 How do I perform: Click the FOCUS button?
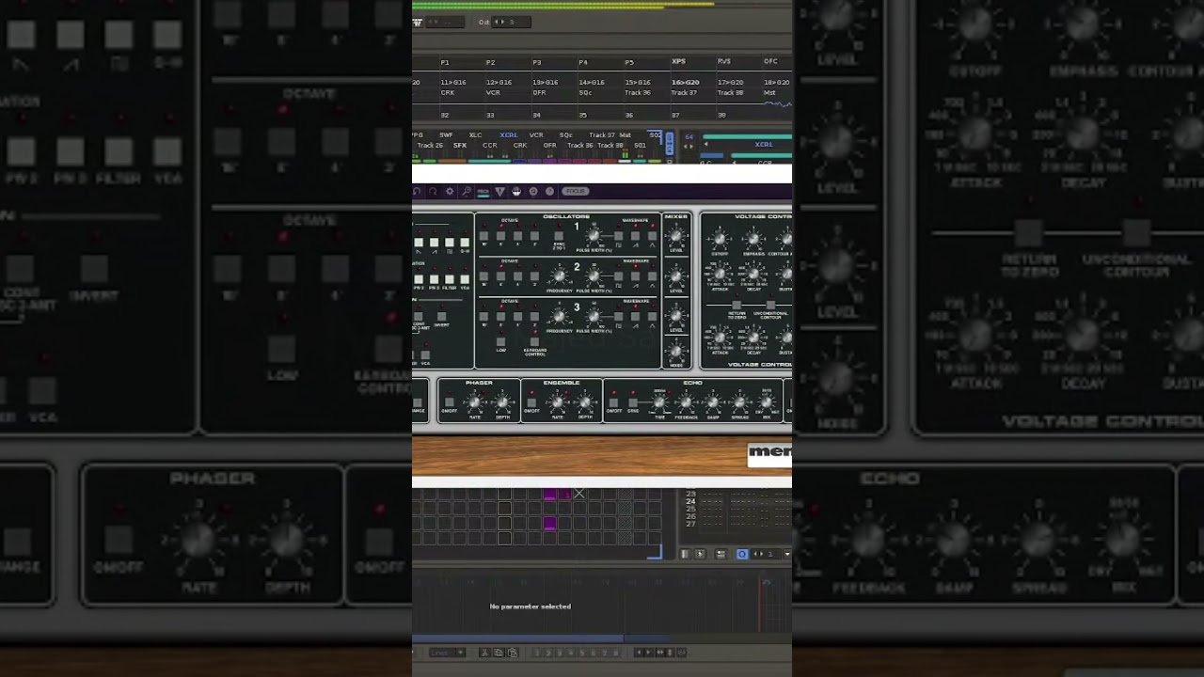576,191
